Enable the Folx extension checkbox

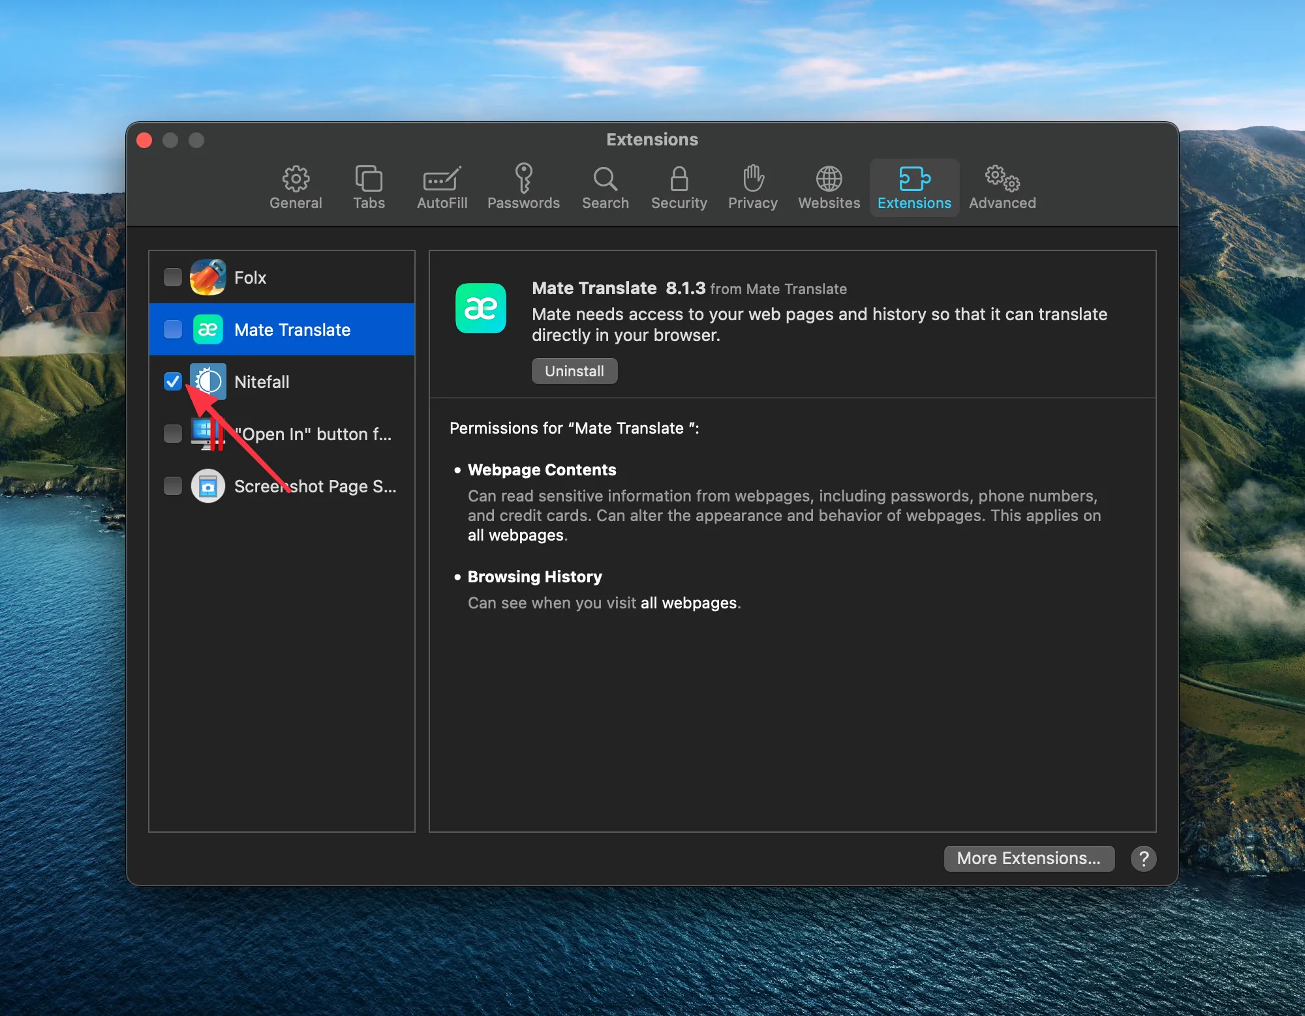tap(173, 277)
